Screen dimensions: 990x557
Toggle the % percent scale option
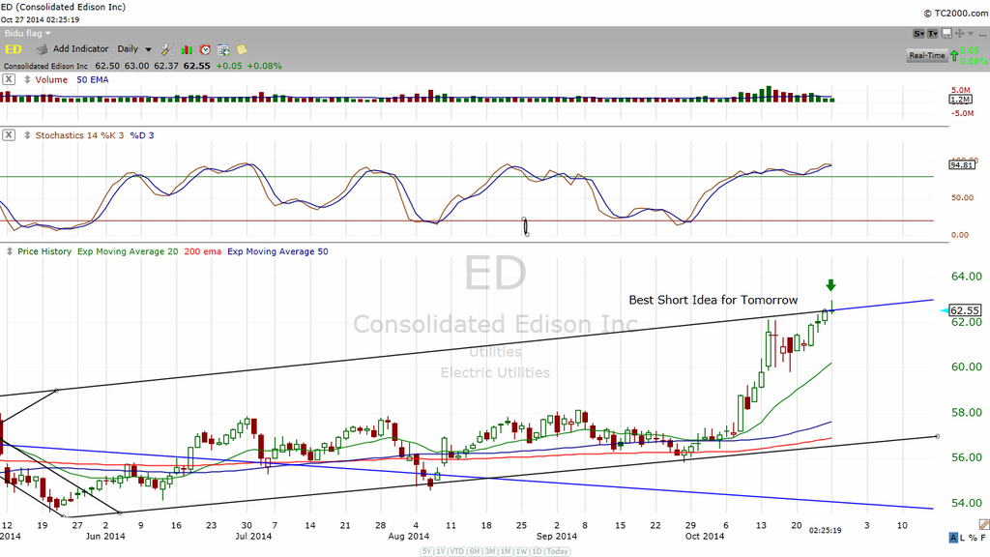pos(972,538)
